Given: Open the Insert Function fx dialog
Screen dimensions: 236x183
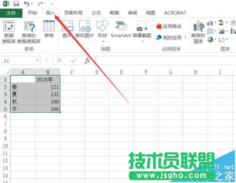Looking at the screenshot, I should click(x=87, y=61).
